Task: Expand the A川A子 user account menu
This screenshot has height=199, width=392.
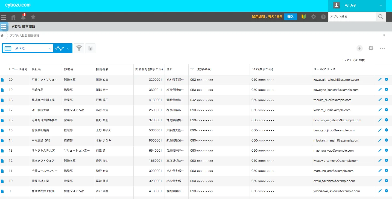Action: [381, 5]
